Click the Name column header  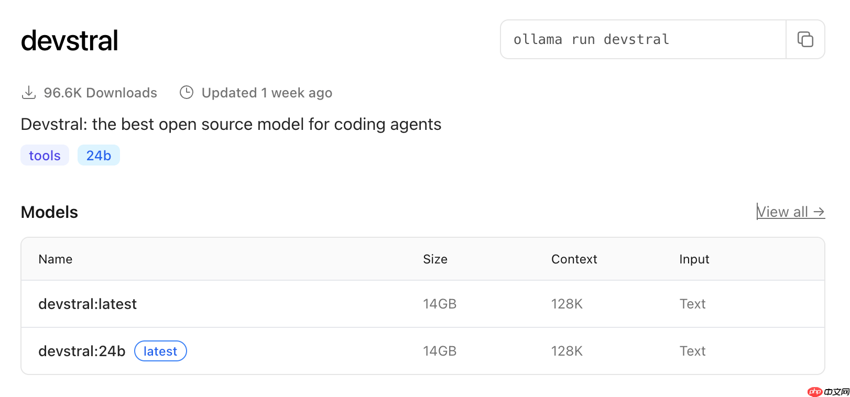[56, 259]
